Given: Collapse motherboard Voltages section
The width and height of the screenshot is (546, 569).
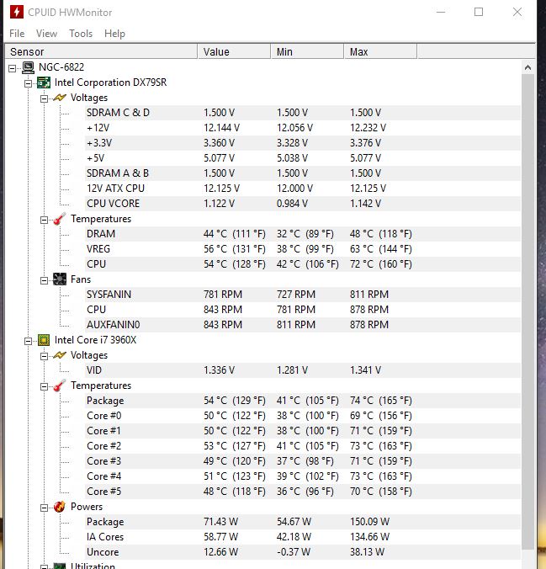Looking at the screenshot, I should (44, 98).
